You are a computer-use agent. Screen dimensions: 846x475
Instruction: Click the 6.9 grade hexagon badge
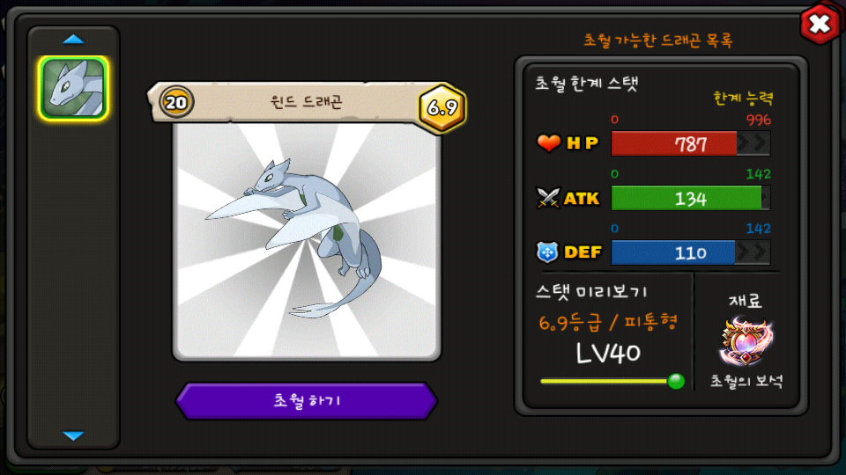442,107
